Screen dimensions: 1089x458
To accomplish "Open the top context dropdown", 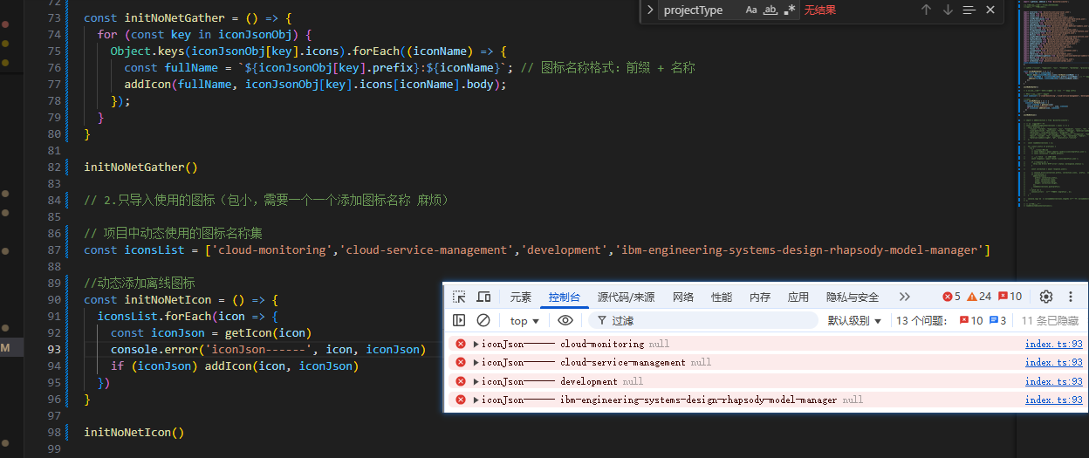I will pyautogui.click(x=524, y=320).
